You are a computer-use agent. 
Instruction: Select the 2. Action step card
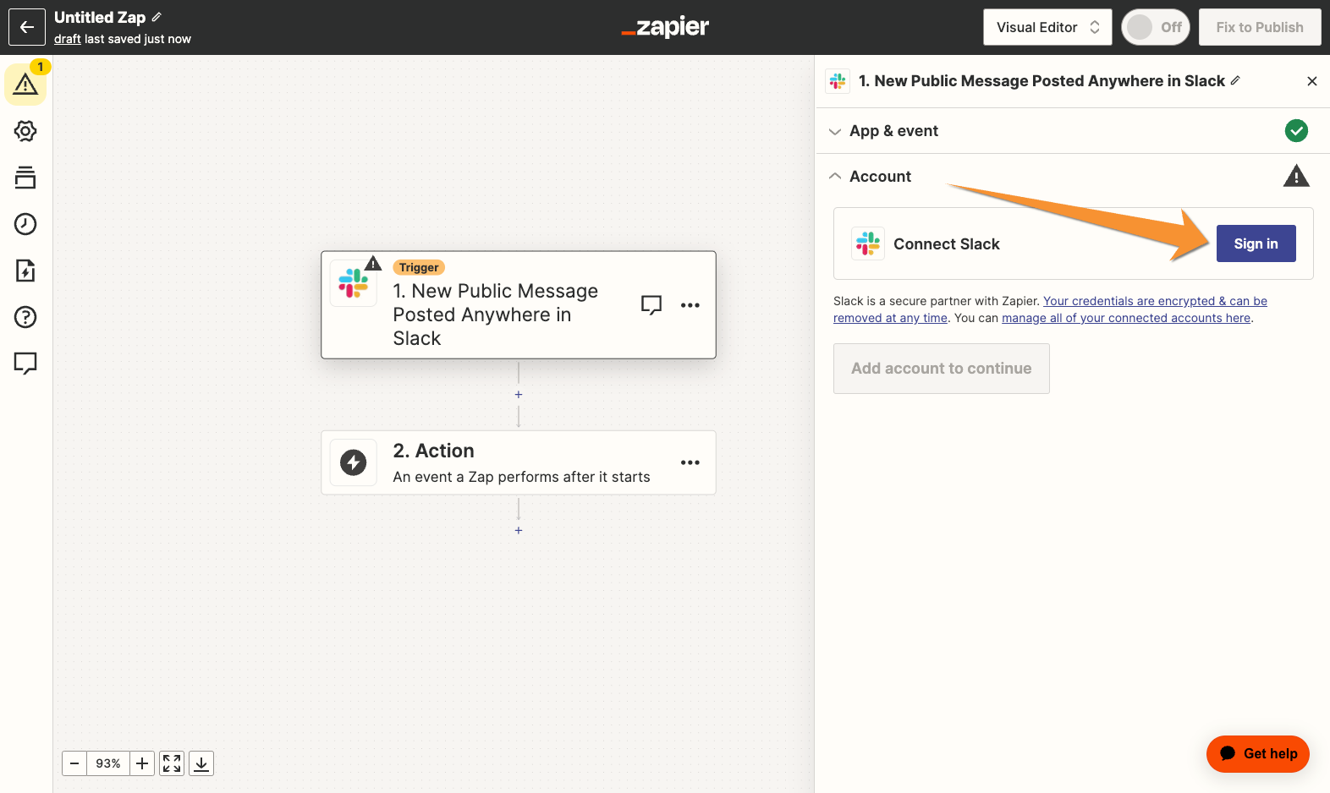(519, 462)
